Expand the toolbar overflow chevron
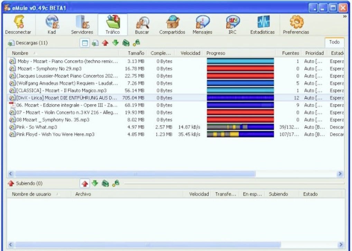This screenshot has height=251, width=352. (345, 17)
